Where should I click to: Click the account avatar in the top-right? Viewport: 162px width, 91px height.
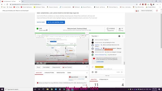pyautogui.click(x=157, y=11)
